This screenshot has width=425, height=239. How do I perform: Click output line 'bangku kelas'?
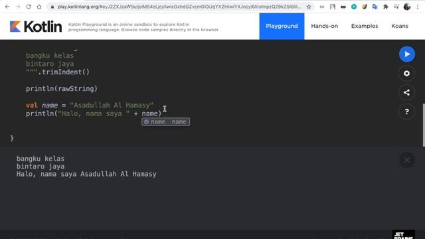tap(41, 159)
